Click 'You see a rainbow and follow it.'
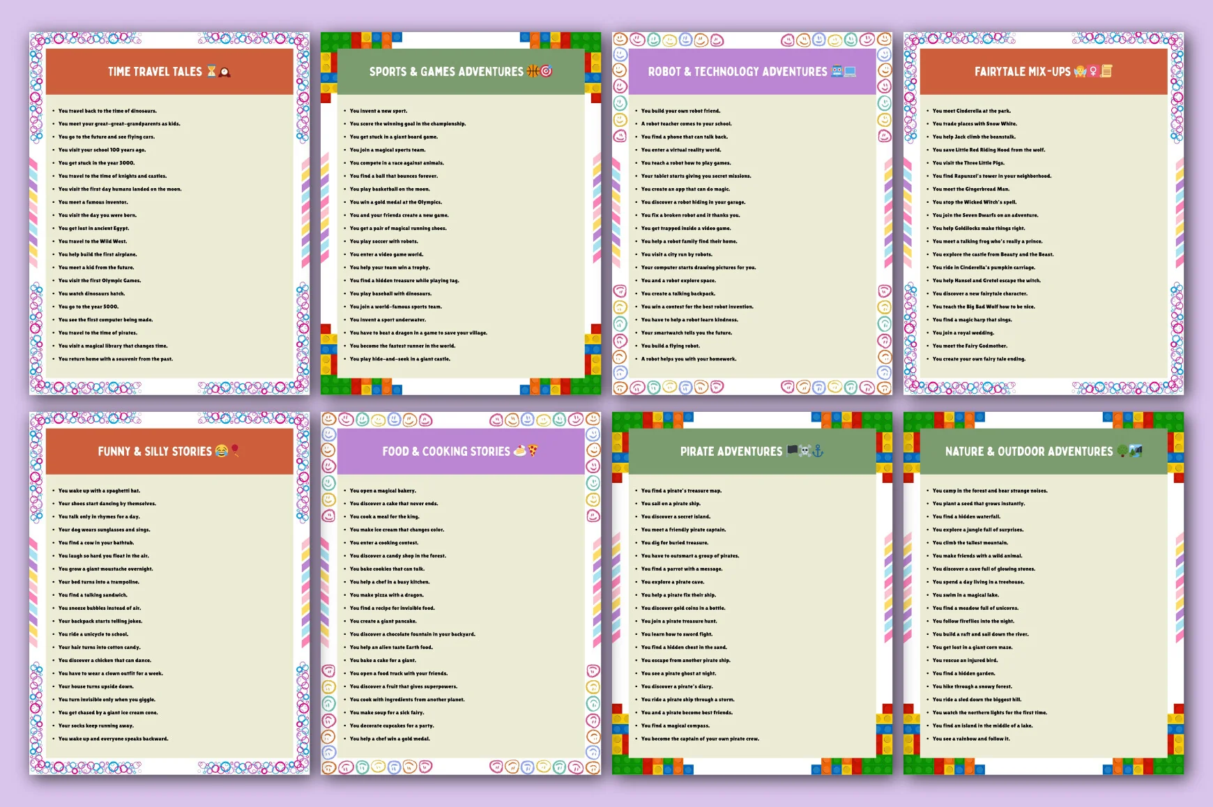 (x=971, y=739)
